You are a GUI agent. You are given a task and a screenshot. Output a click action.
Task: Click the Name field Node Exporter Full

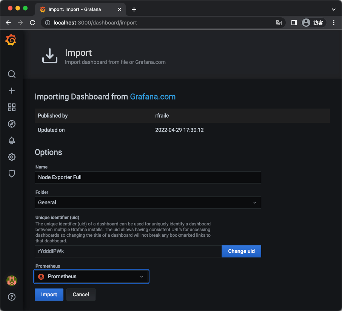click(148, 177)
